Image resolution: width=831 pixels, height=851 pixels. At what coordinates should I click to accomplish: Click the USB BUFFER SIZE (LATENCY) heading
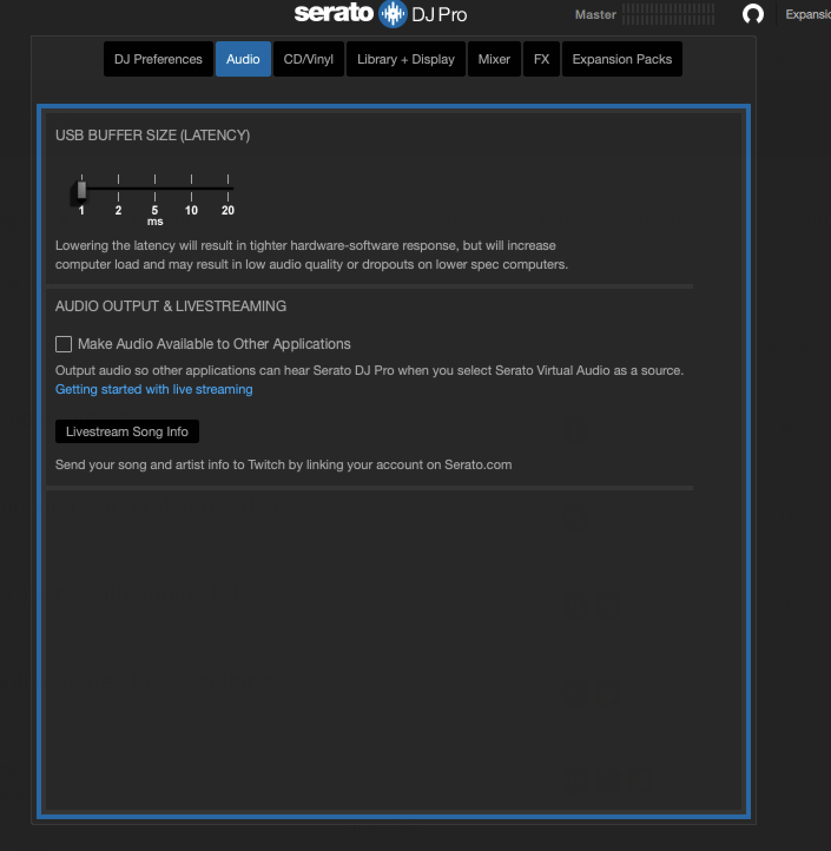[153, 135]
